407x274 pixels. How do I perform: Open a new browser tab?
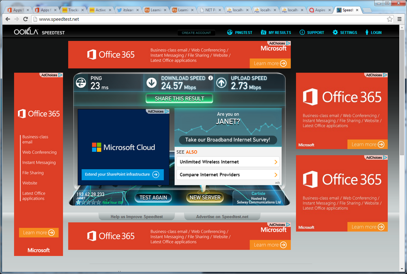pos(367,10)
